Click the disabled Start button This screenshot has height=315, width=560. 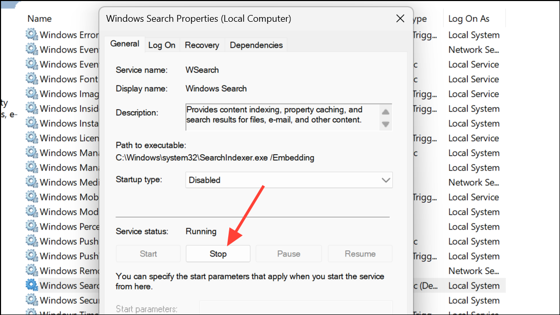pos(148,253)
